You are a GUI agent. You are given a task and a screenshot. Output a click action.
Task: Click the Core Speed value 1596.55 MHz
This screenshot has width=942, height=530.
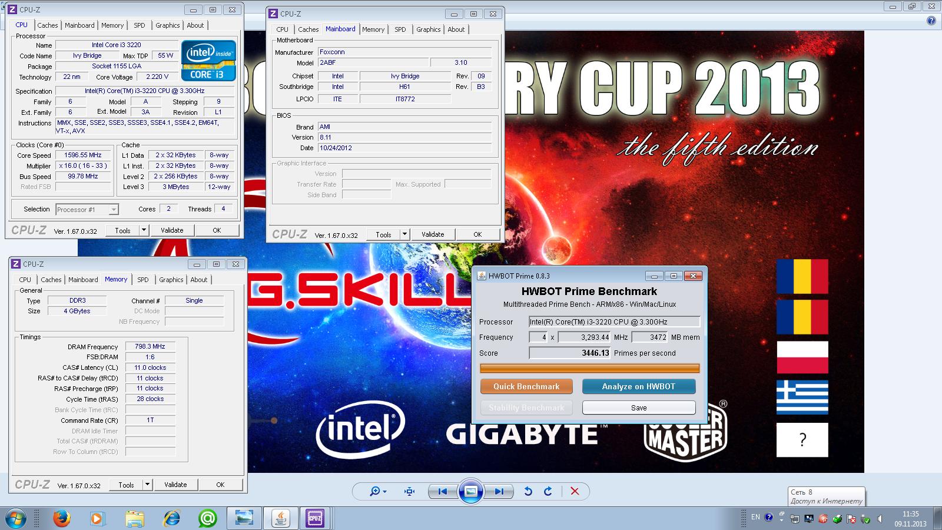point(83,155)
